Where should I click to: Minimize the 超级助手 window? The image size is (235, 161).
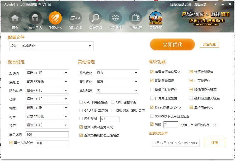(223, 4)
